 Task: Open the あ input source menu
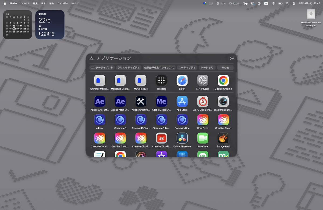pos(266,4)
